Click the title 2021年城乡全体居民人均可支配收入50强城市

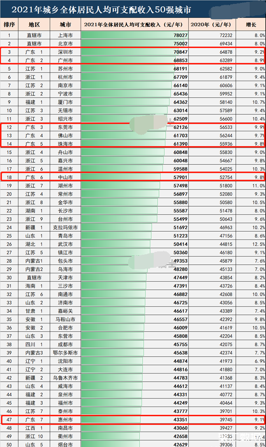tap(101, 10)
